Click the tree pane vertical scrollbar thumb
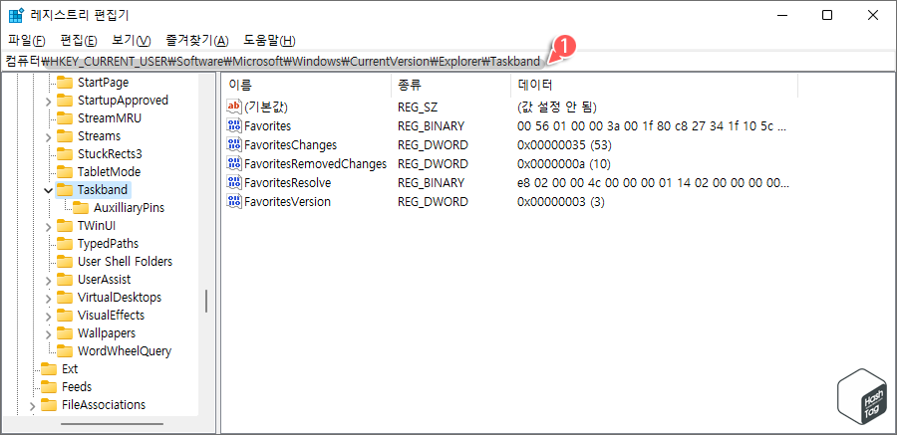 coord(206,301)
